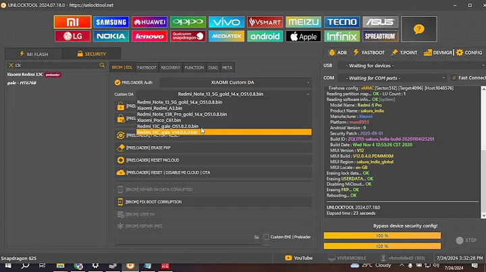Select the FASTBOOT sub-tab
486x272 pixels.
(146, 67)
